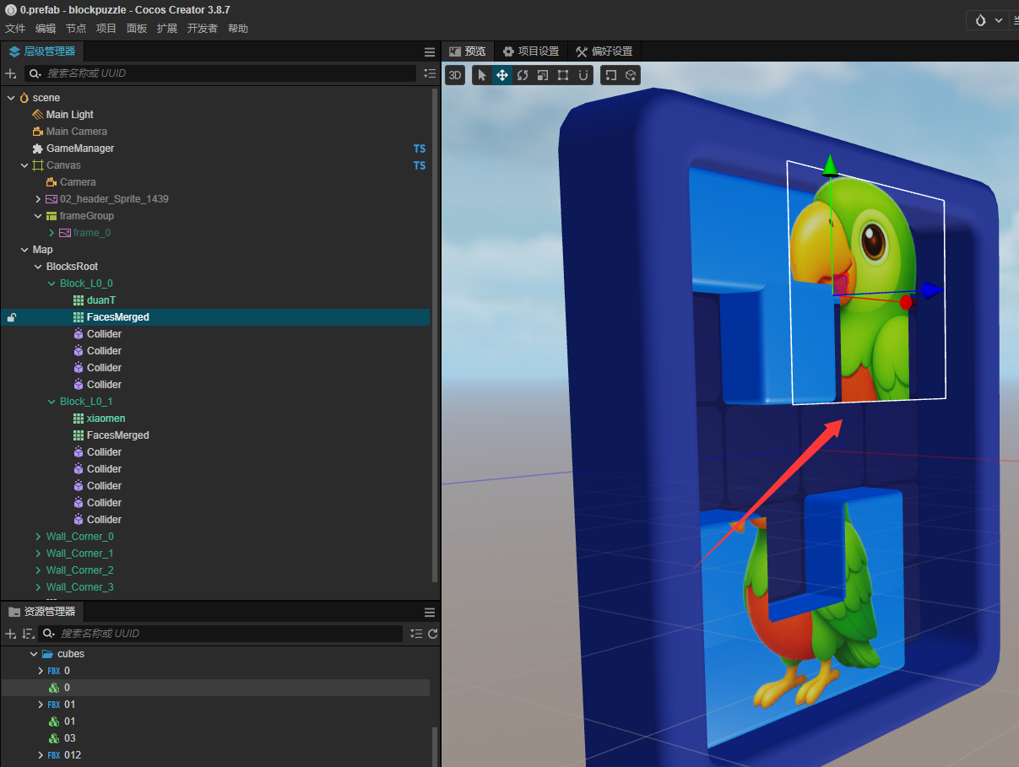Switch to the 预览 tab
1019x767 pixels.
[468, 51]
